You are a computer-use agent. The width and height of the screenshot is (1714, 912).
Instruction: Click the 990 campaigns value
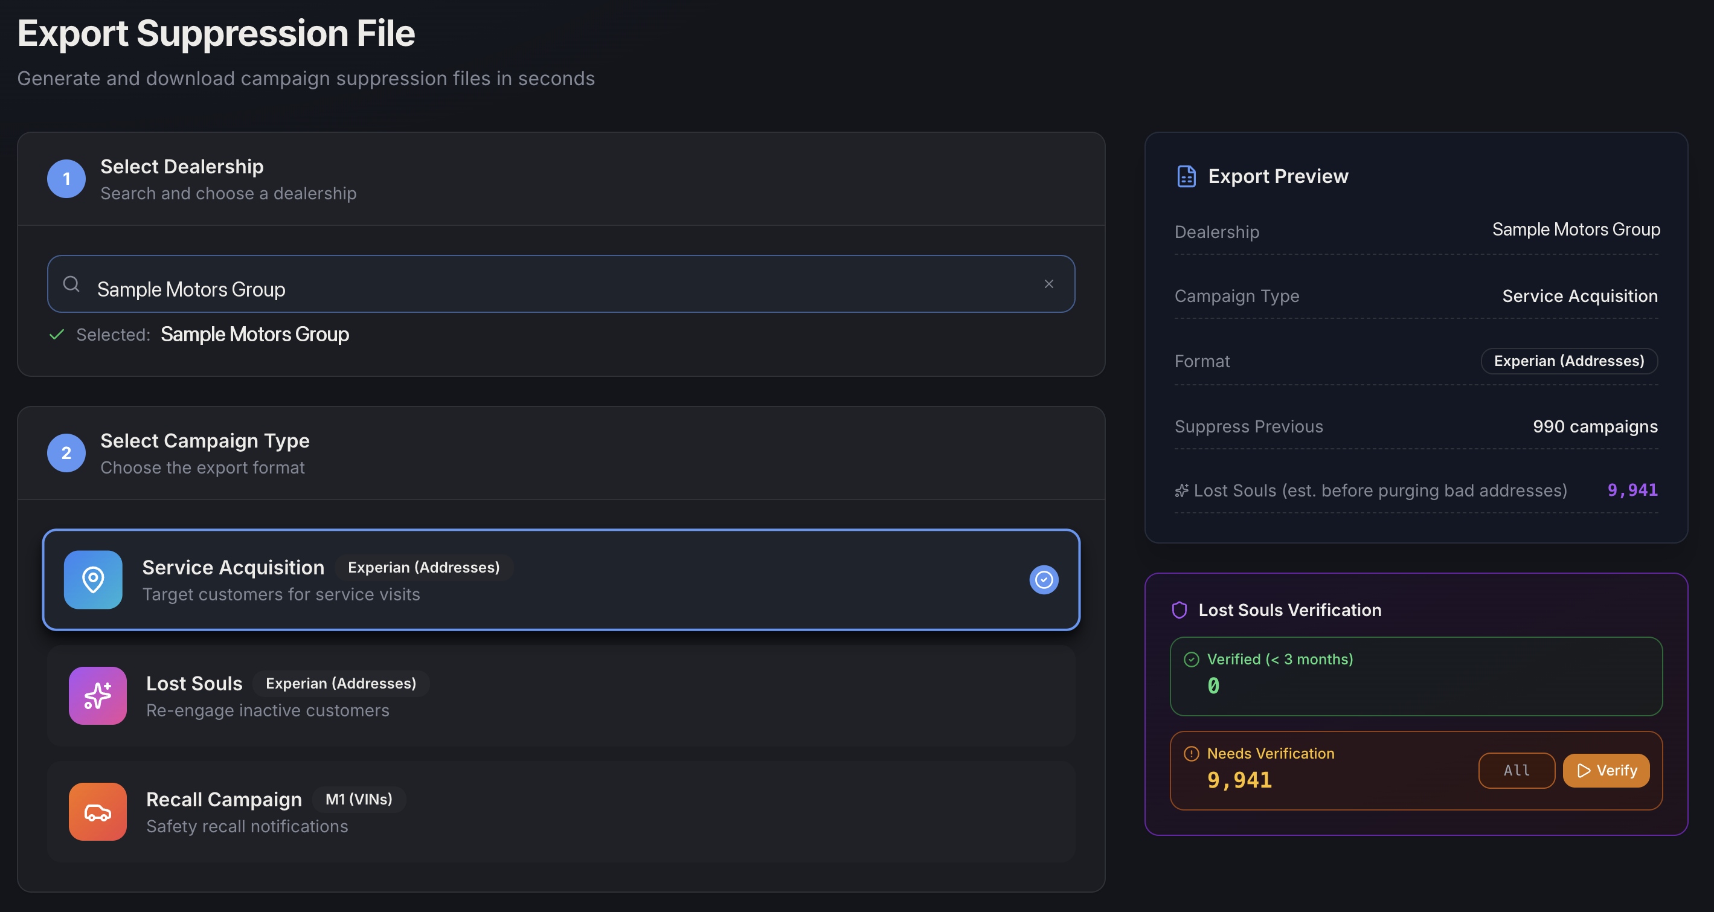pyautogui.click(x=1595, y=426)
